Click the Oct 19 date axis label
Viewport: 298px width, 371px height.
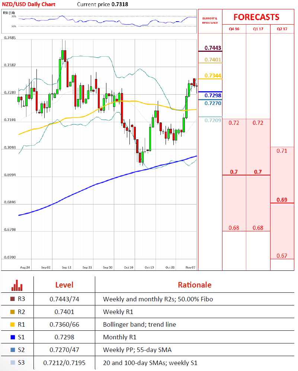point(149,267)
